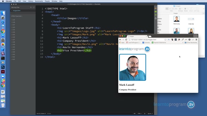Click the Finder Share button

[191, 9]
